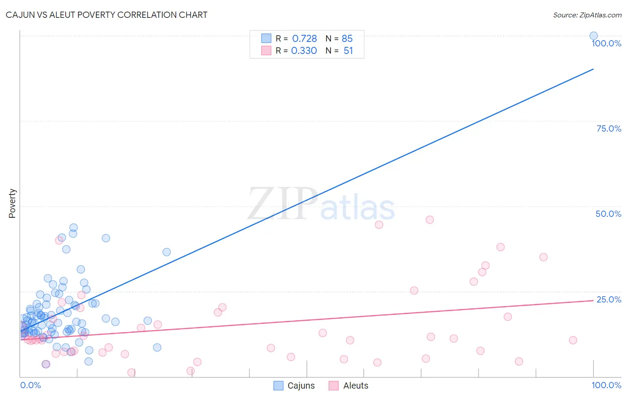627x398 pixels.
Task: Click the N = 85 sample count
Action: 339,38
